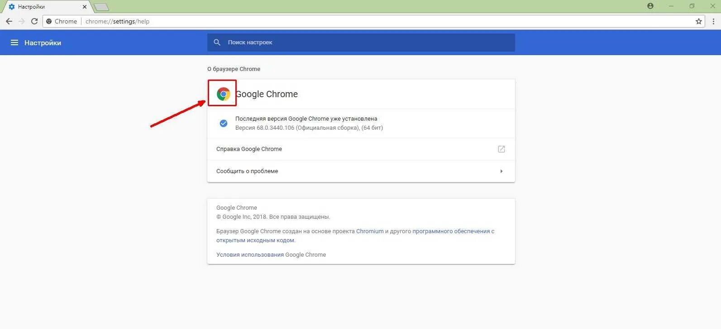
Task: Follow the Chromium link
Action: (370, 231)
